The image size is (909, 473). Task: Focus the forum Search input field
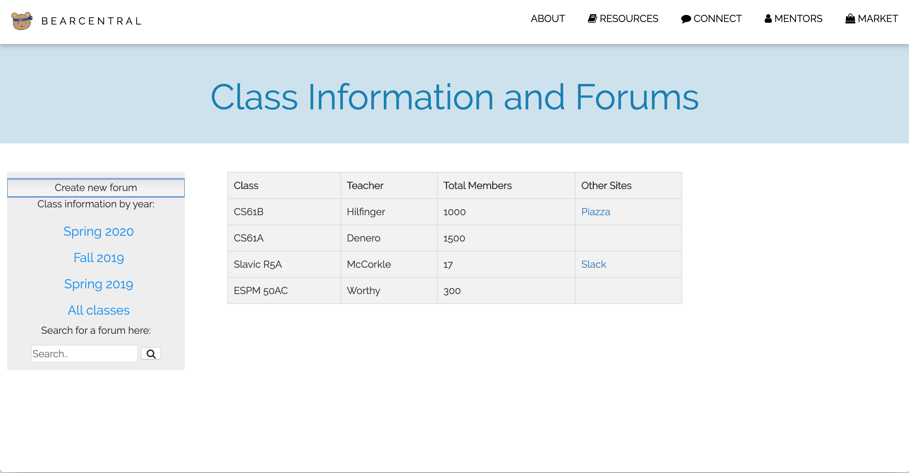click(84, 354)
